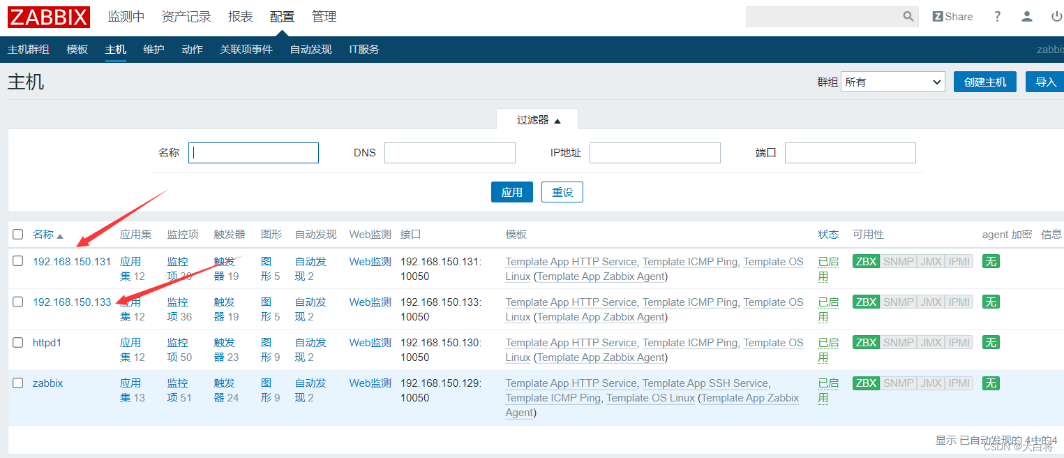Viewport: 1064px width, 458px height.
Task: Focus the top search box
Action: coord(823,16)
